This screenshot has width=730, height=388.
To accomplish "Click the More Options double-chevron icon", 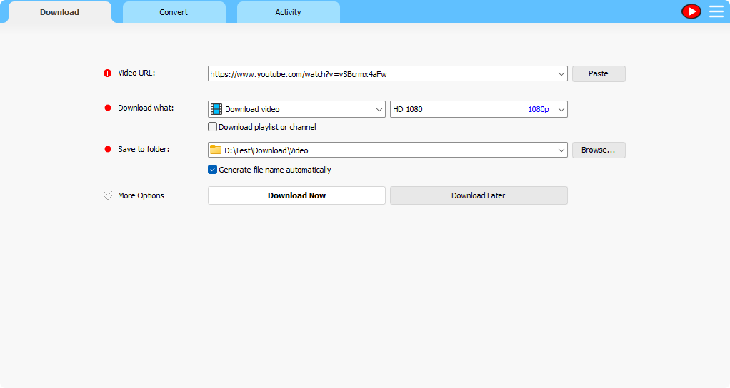I will point(108,195).
